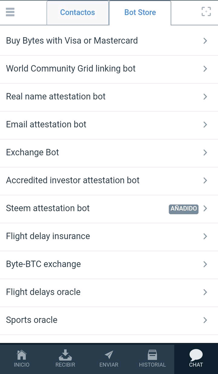Image resolution: width=218 pixels, height=374 pixels.
Task: Tap the Enviar paper plane icon
Action: [x=109, y=355]
